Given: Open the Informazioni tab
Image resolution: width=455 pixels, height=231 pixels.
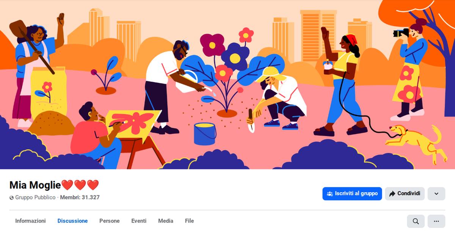Looking at the screenshot, I should point(30,221).
